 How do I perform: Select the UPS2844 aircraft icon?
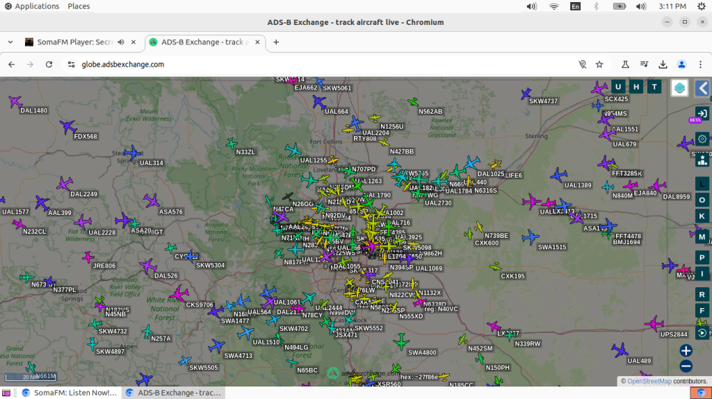[x=654, y=324]
